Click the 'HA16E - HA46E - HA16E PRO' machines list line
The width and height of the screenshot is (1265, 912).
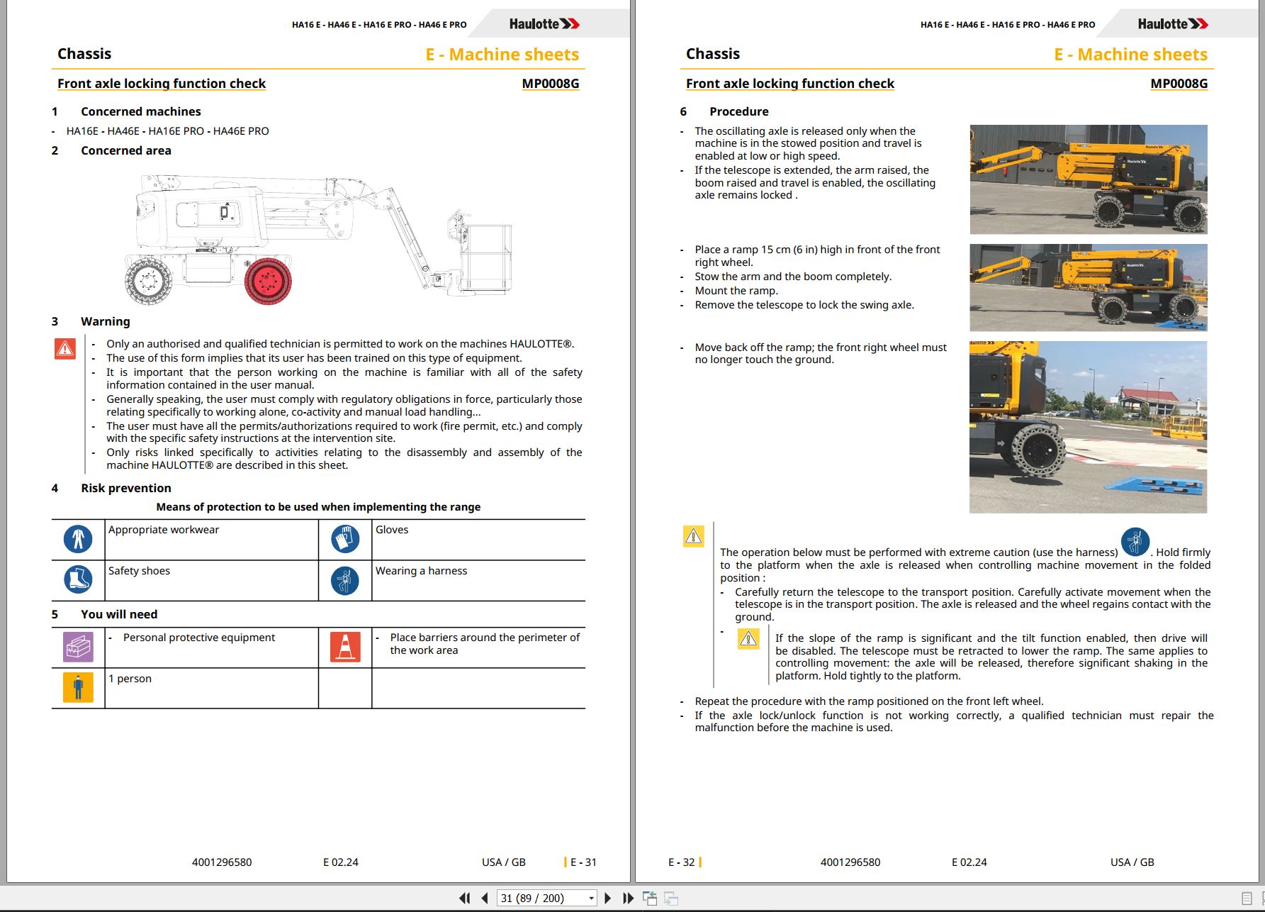coord(168,131)
